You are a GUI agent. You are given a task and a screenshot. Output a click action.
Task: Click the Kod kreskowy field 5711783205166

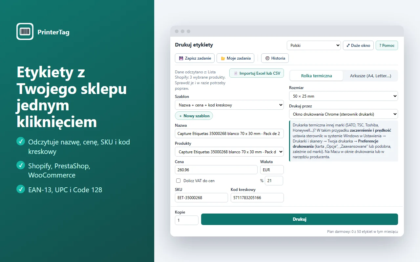pos(257,197)
